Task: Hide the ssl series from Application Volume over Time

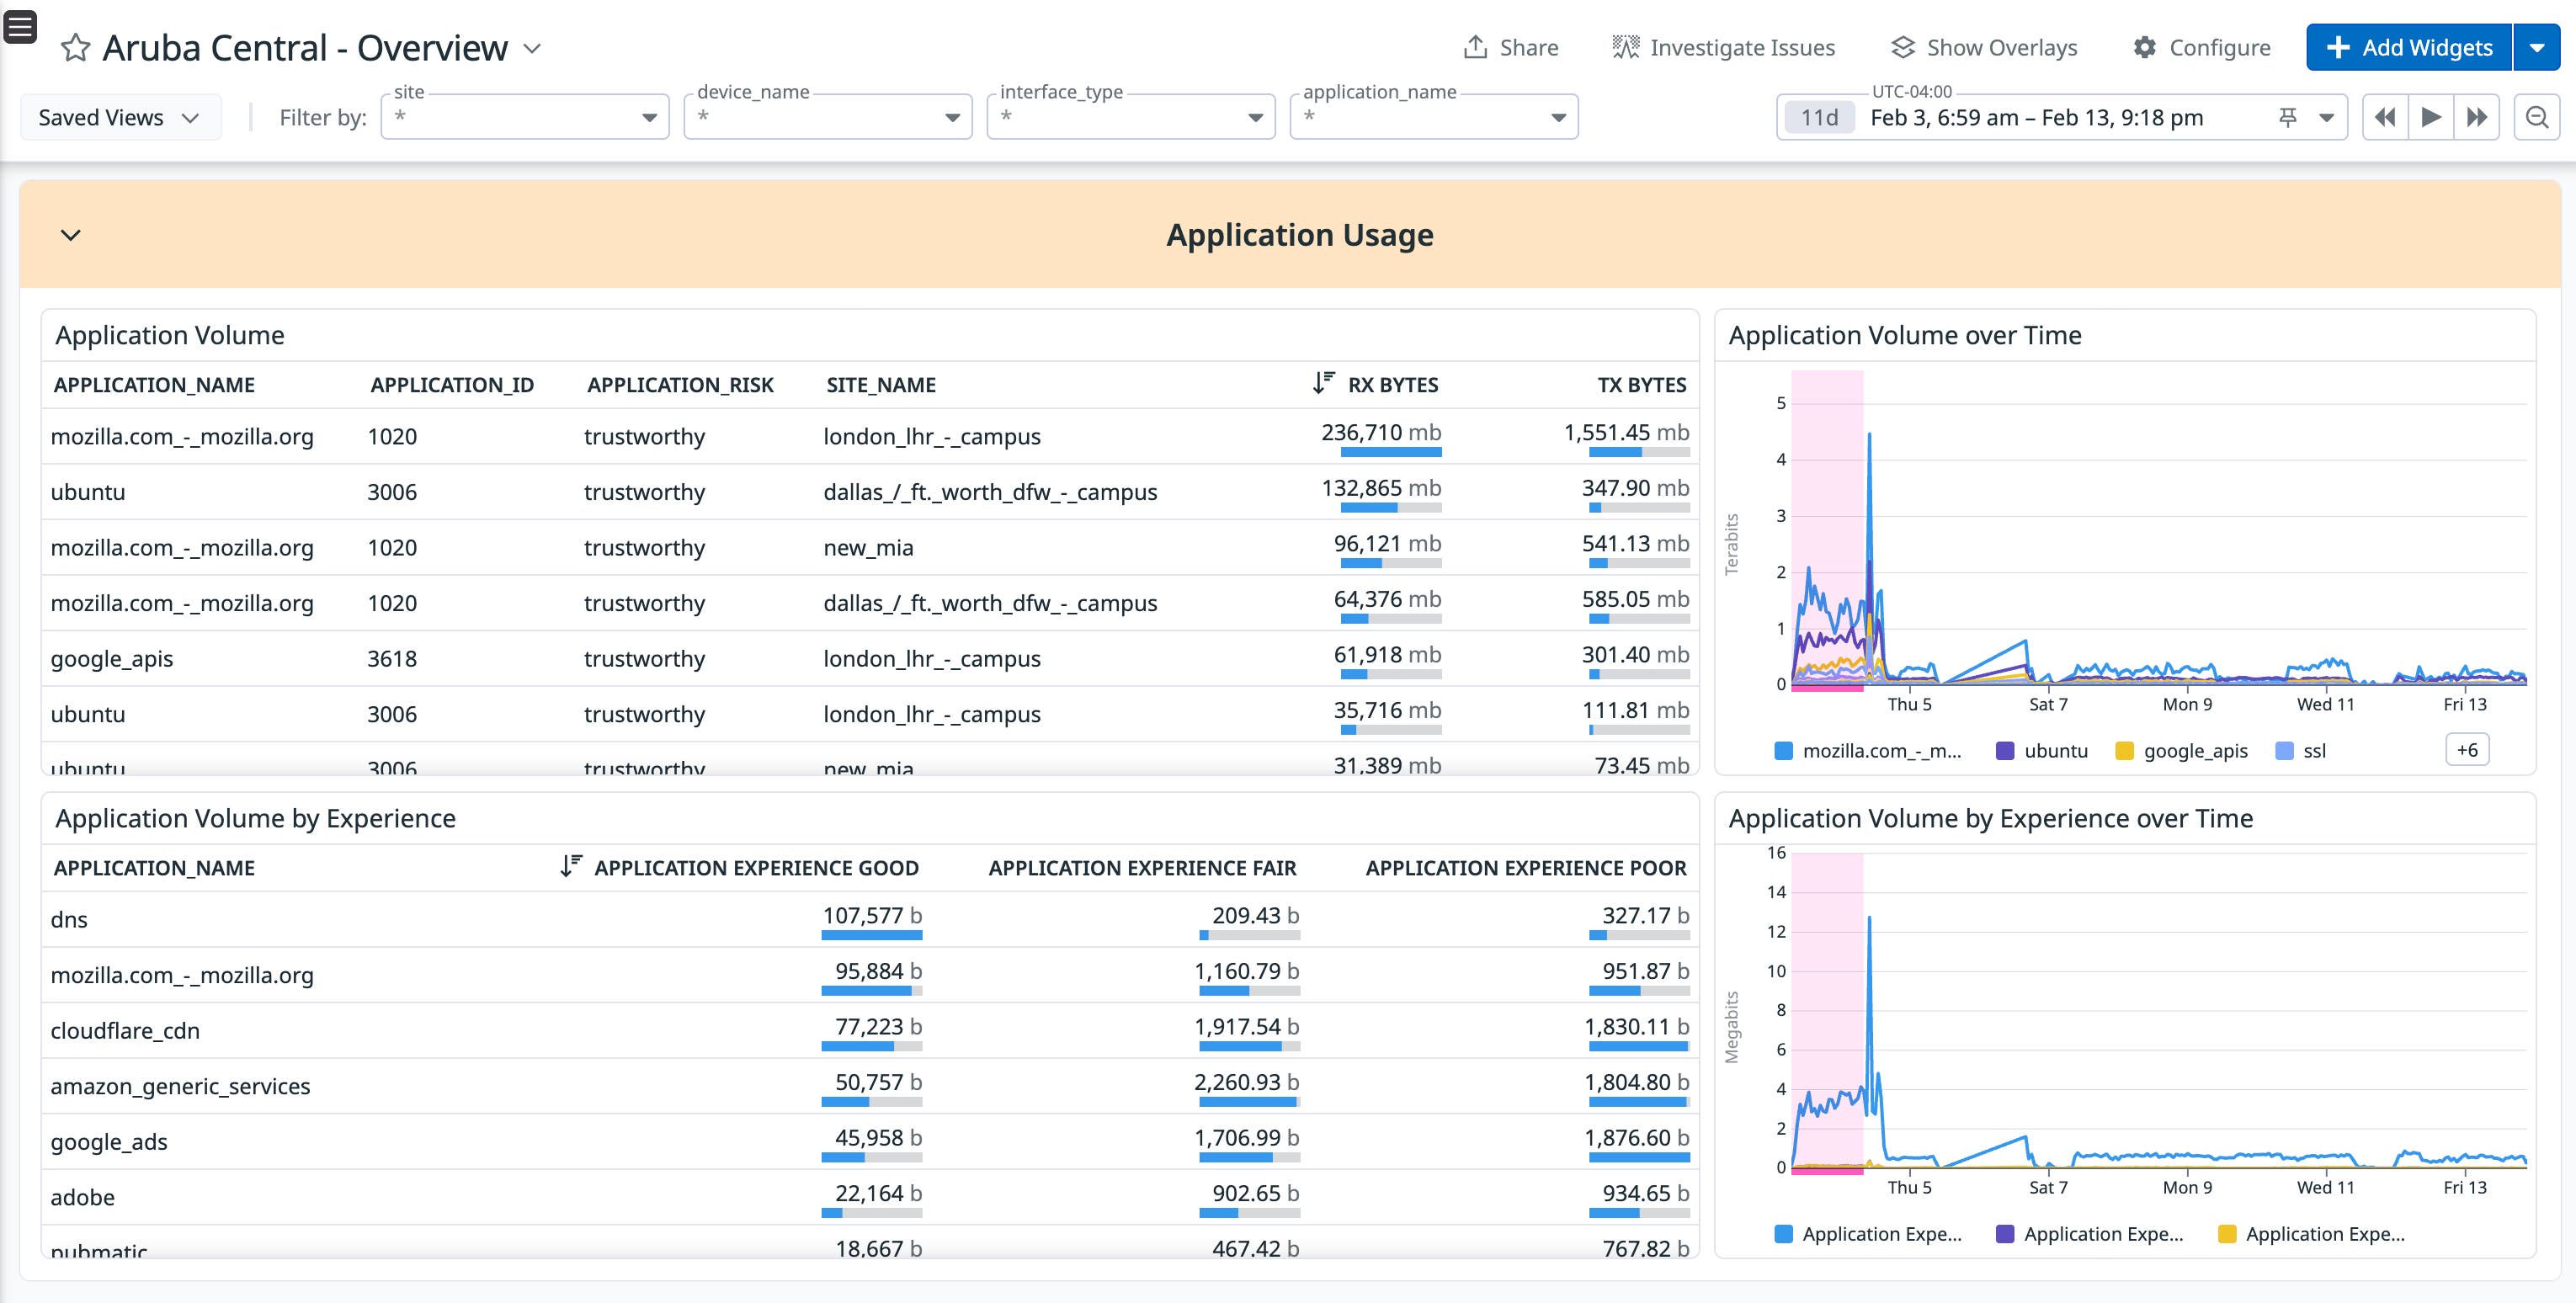Action: (x=2302, y=750)
